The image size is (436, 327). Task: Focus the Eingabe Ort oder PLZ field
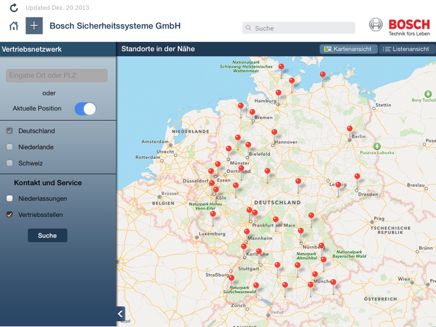pyautogui.click(x=57, y=76)
